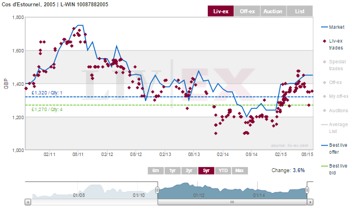Open the List tab
The height and width of the screenshot is (209, 351).
click(300, 11)
